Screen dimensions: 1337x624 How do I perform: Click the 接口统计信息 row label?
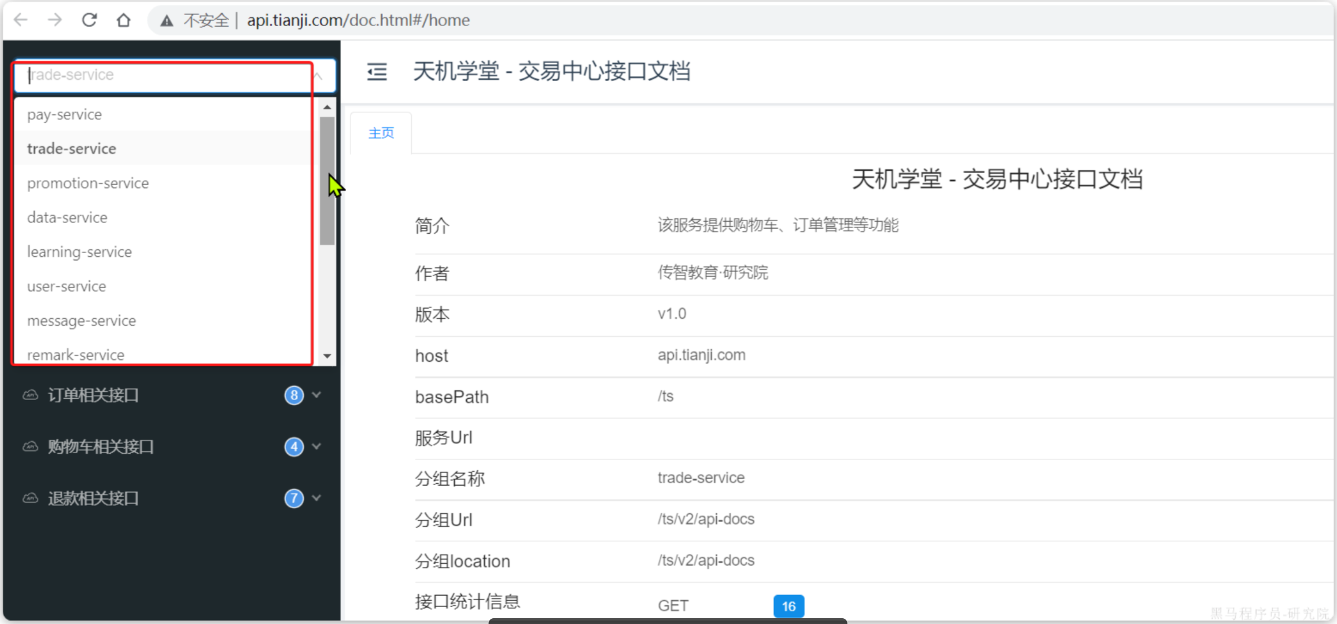467,602
